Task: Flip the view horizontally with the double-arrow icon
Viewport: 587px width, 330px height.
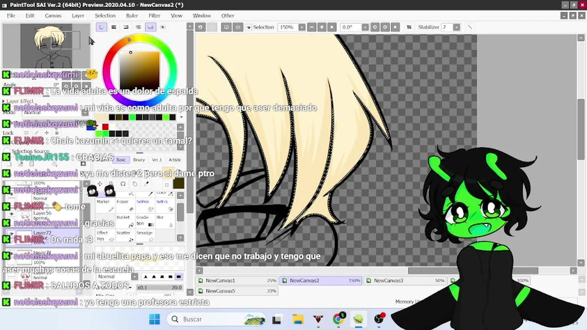Action: point(409,27)
